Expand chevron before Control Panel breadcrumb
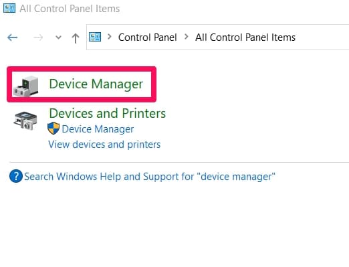Image resolution: width=349 pixels, height=267 pixels. pyautogui.click(x=110, y=37)
